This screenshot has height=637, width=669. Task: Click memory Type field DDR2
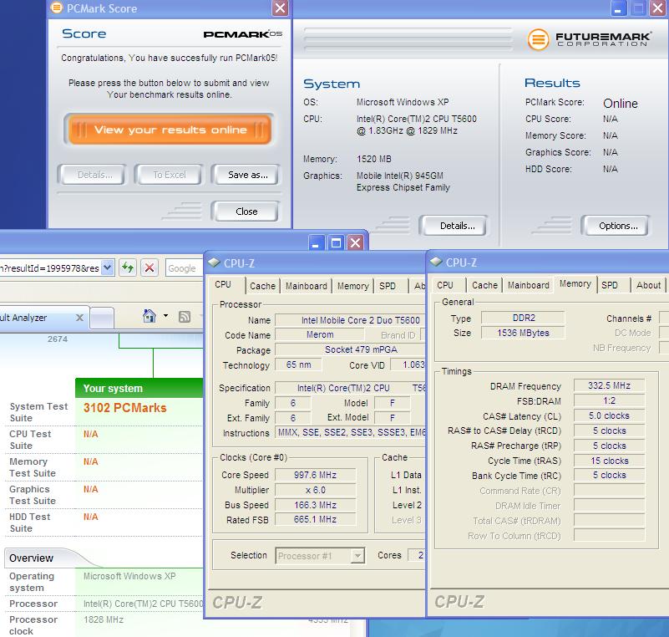coord(523,318)
